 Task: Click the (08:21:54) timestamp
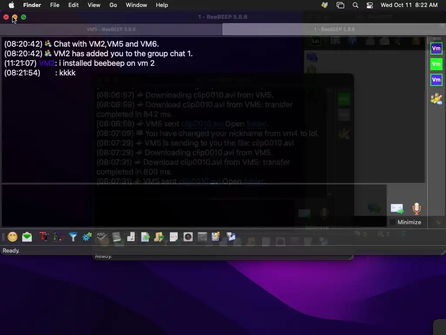[x=22, y=73]
